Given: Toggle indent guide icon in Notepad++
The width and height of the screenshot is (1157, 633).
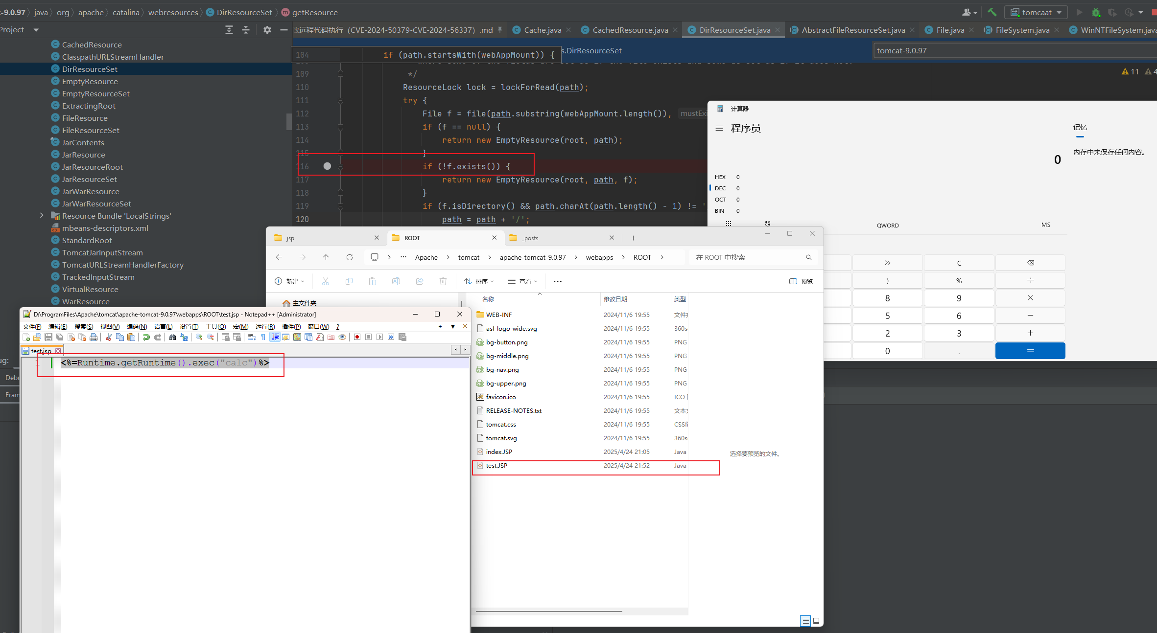Looking at the screenshot, I should (275, 337).
